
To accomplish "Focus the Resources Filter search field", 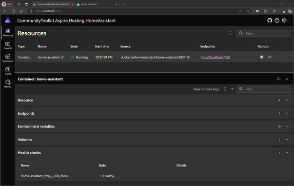I will click(264, 33).
